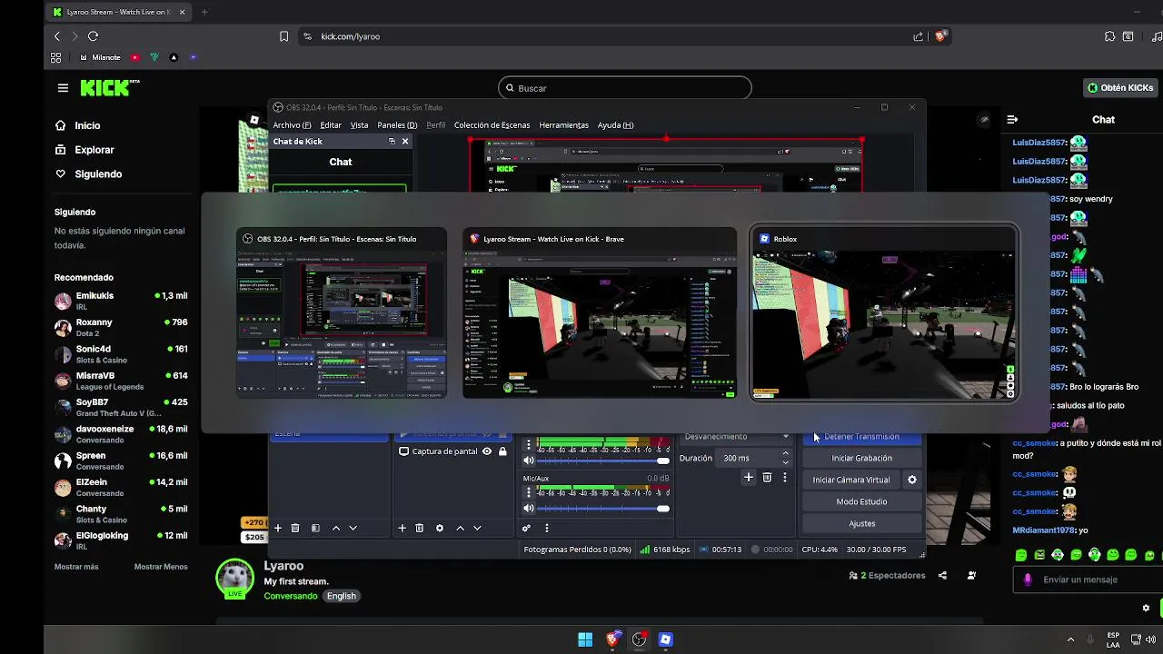Image resolution: width=1163 pixels, height=654 pixels.
Task: Open the Kick hamburger sidebar menu
Action: pyautogui.click(x=63, y=88)
